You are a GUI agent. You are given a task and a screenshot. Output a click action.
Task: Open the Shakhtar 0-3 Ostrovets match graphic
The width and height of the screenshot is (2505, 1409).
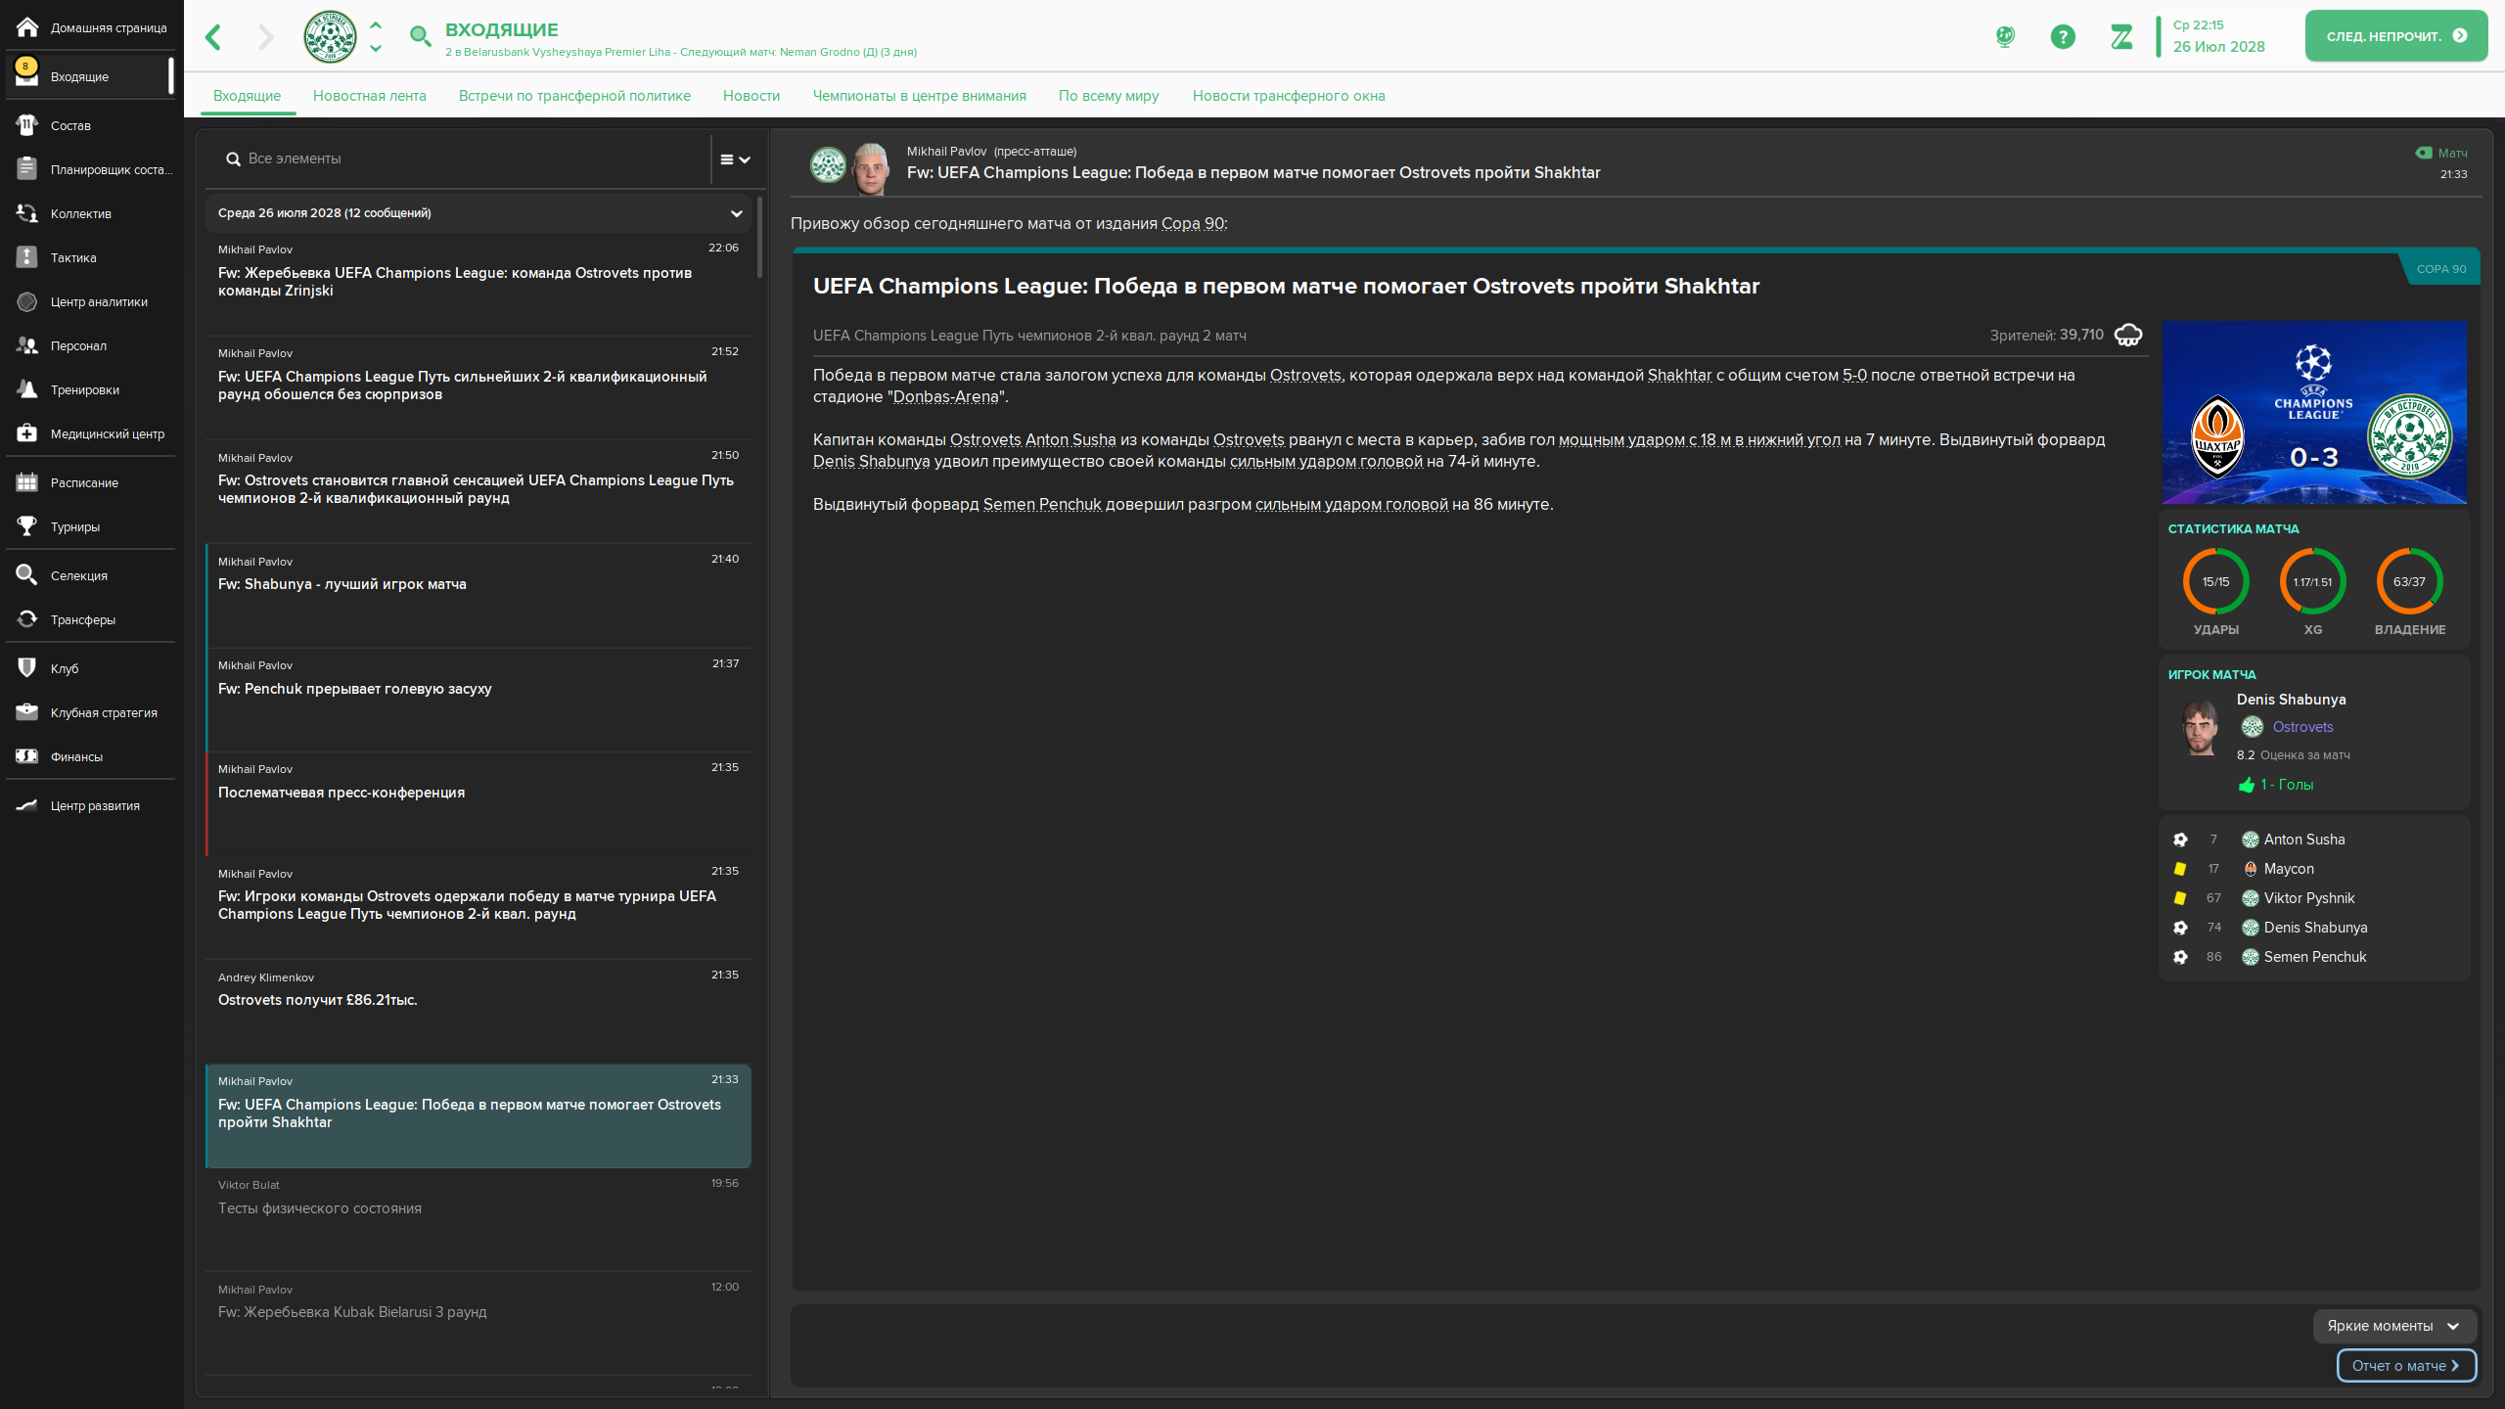tap(2314, 412)
